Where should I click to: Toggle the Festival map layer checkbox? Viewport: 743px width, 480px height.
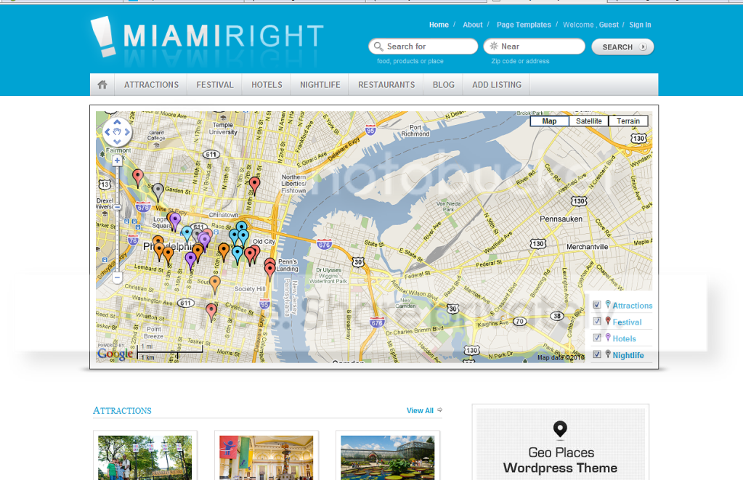click(597, 321)
